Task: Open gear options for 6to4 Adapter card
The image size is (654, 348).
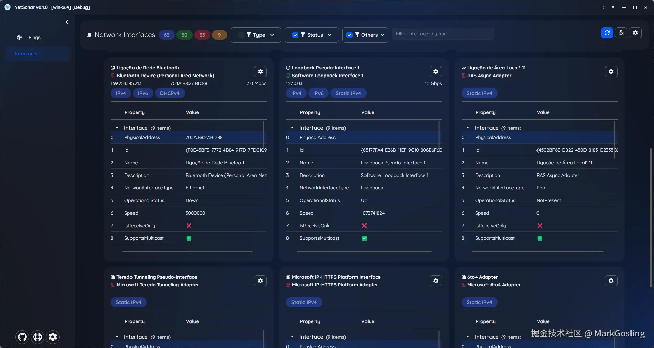Action: pyautogui.click(x=611, y=281)
